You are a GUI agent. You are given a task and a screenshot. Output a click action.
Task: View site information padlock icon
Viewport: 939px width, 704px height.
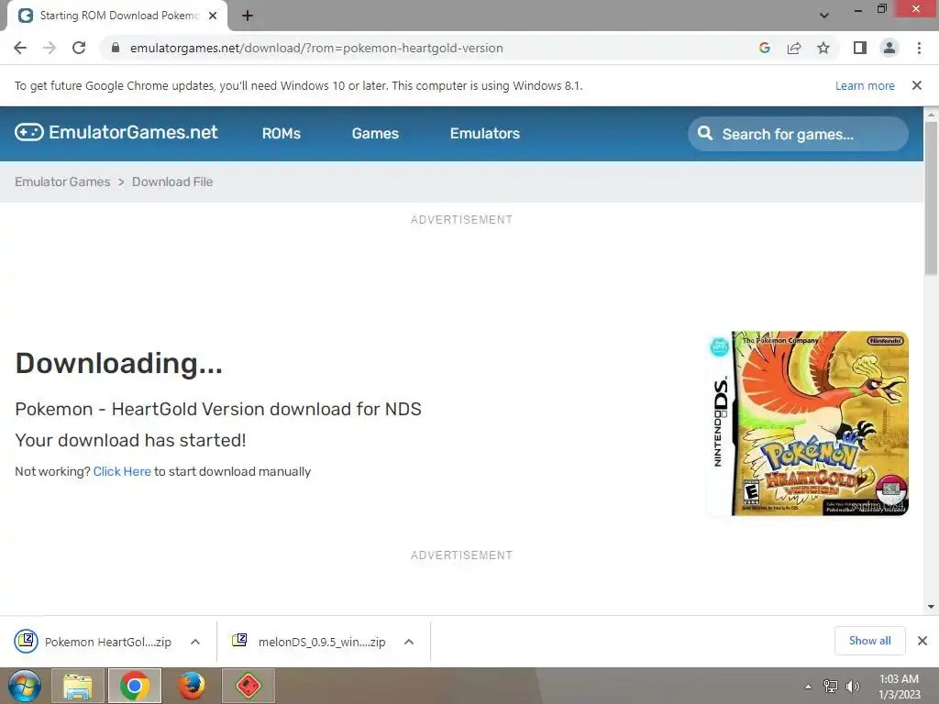point(116,48)
